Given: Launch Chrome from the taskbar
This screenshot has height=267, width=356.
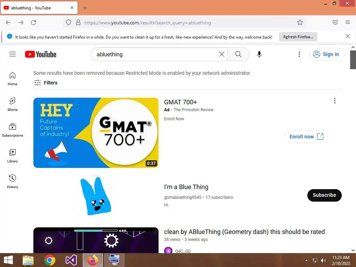Looking at the screenshot, I should coord(50,260).
